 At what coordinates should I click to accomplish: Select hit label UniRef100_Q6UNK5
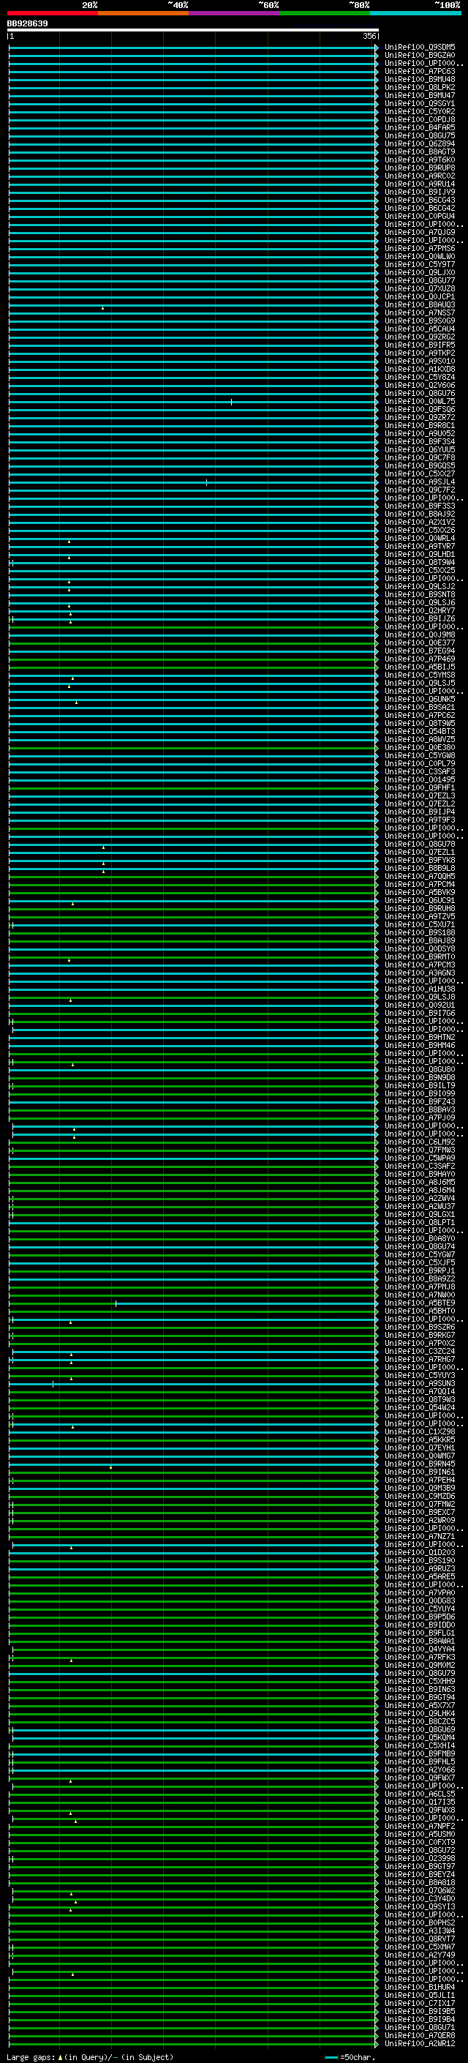click(x=420, y=699)
